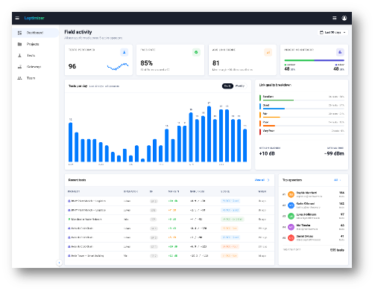This screenshot has width=375, height=291.
Task: Go to Tests in the sidebar
Action: click(35, 56)
